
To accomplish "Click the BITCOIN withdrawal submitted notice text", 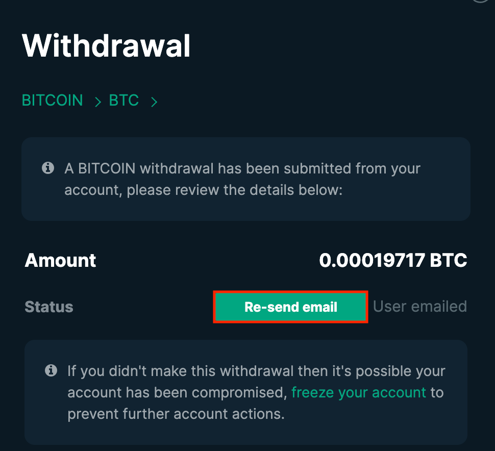I will [x=242, y=179].
